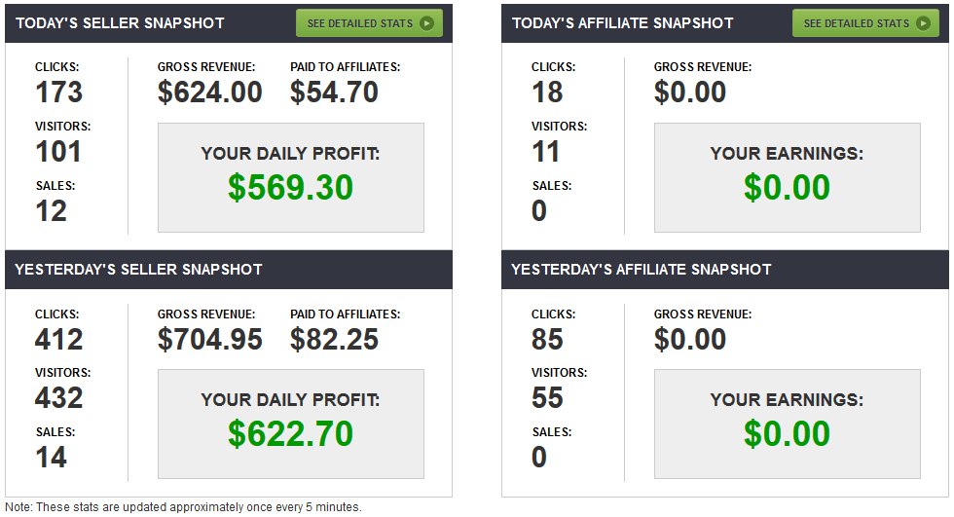
Task: Click today's seller gross revenue $624.00
Action: click(209, 92)
